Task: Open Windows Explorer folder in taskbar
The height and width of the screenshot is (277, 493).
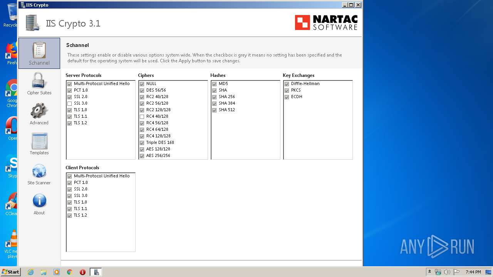Action: [44, 272]
